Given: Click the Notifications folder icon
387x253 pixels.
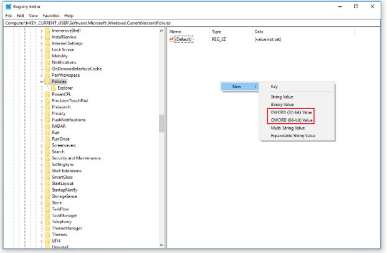Looking at the screenshot, I should [47, 62].
